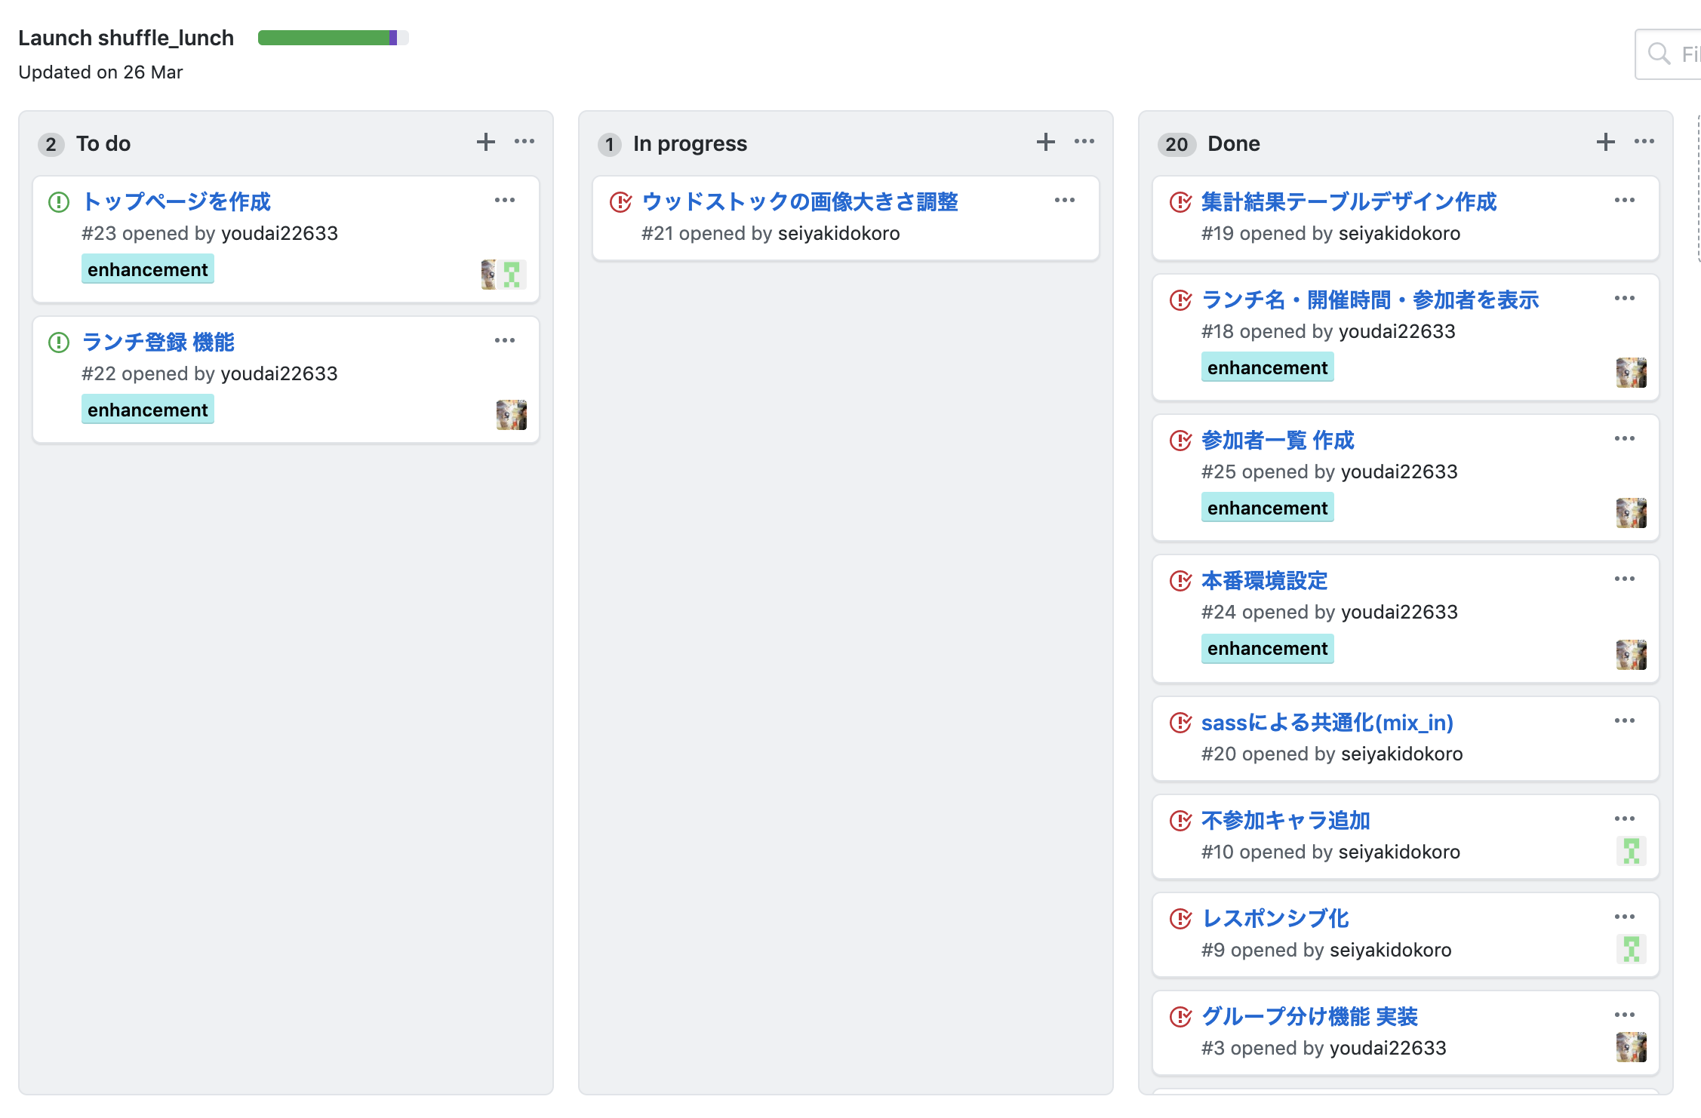Open issue トップページを作成
This screenshot has height=1118, width=1701.
point(177,201)
